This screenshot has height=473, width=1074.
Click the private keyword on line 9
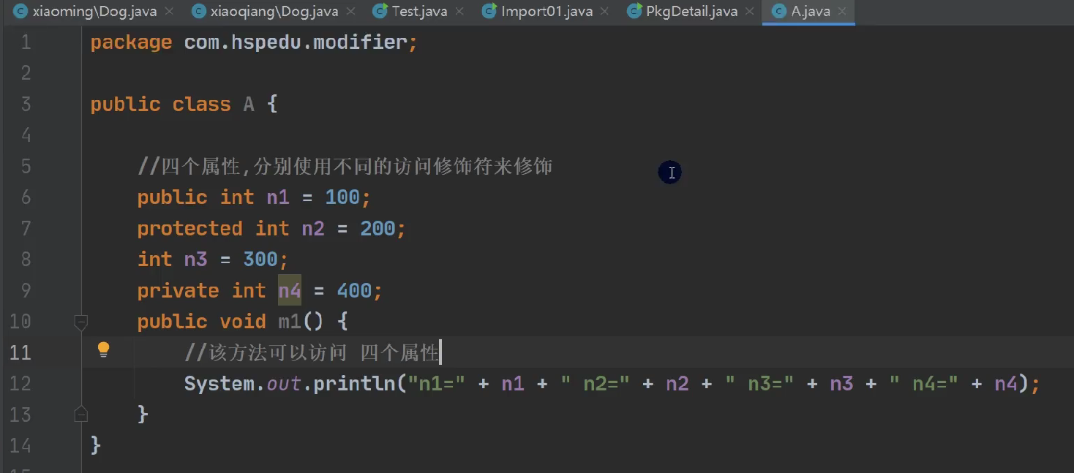tap(178, 291)
